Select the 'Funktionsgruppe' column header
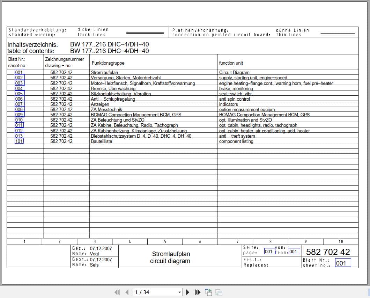 pos(108,63)
